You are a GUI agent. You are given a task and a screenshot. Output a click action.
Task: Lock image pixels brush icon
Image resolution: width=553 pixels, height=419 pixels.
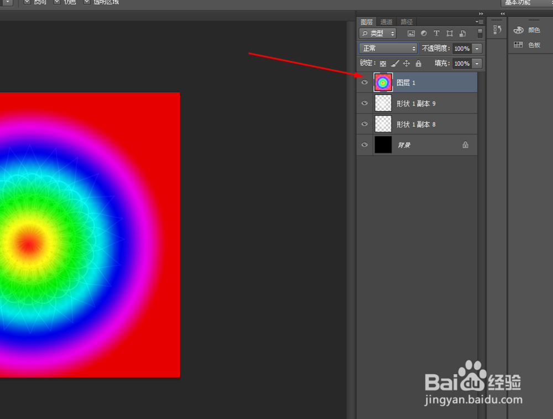(395, 64)
